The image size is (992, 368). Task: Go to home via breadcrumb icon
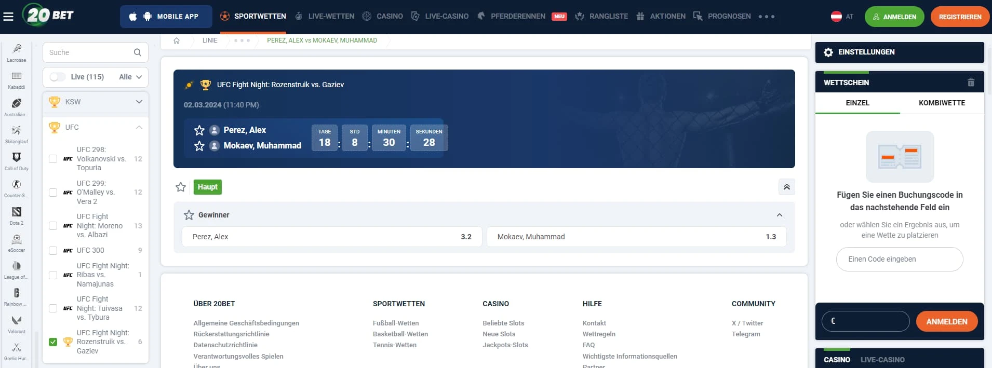tap(177, 40)
